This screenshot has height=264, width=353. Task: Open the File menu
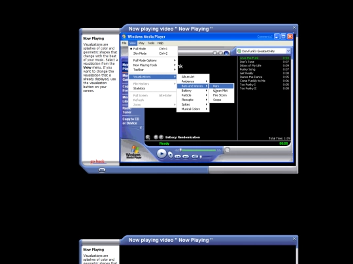click(124, 43)
